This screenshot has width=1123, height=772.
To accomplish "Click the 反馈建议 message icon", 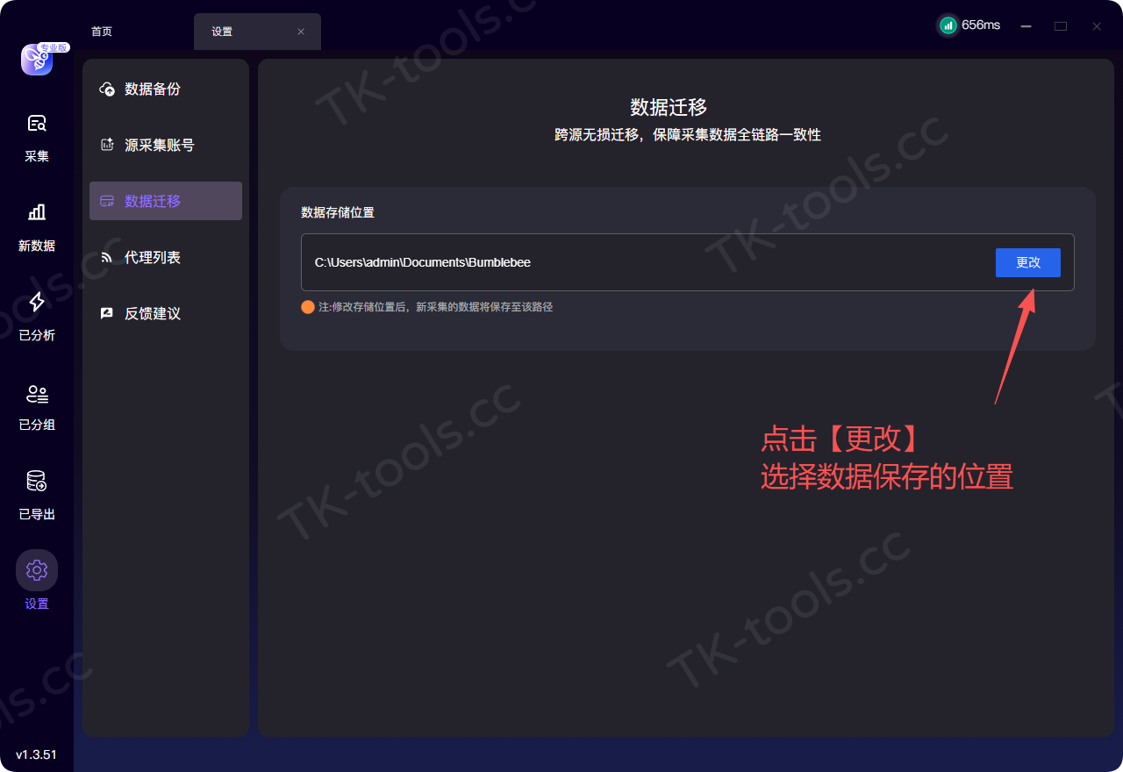I will pos(107,313).
